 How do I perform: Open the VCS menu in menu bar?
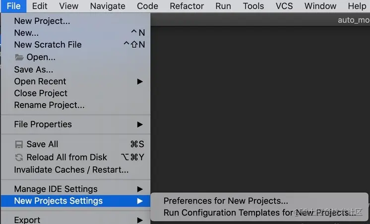(x=283, y=6)
